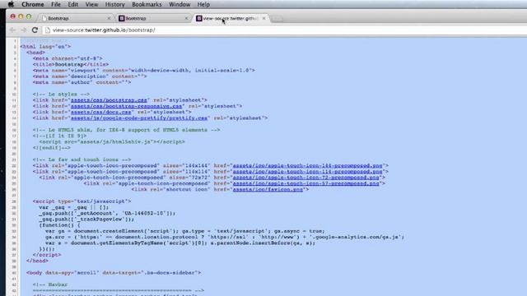Screen dimensions: 527x296
Task: Click the google-analytics.com/ga.js line
Action: tap(225, 237)
